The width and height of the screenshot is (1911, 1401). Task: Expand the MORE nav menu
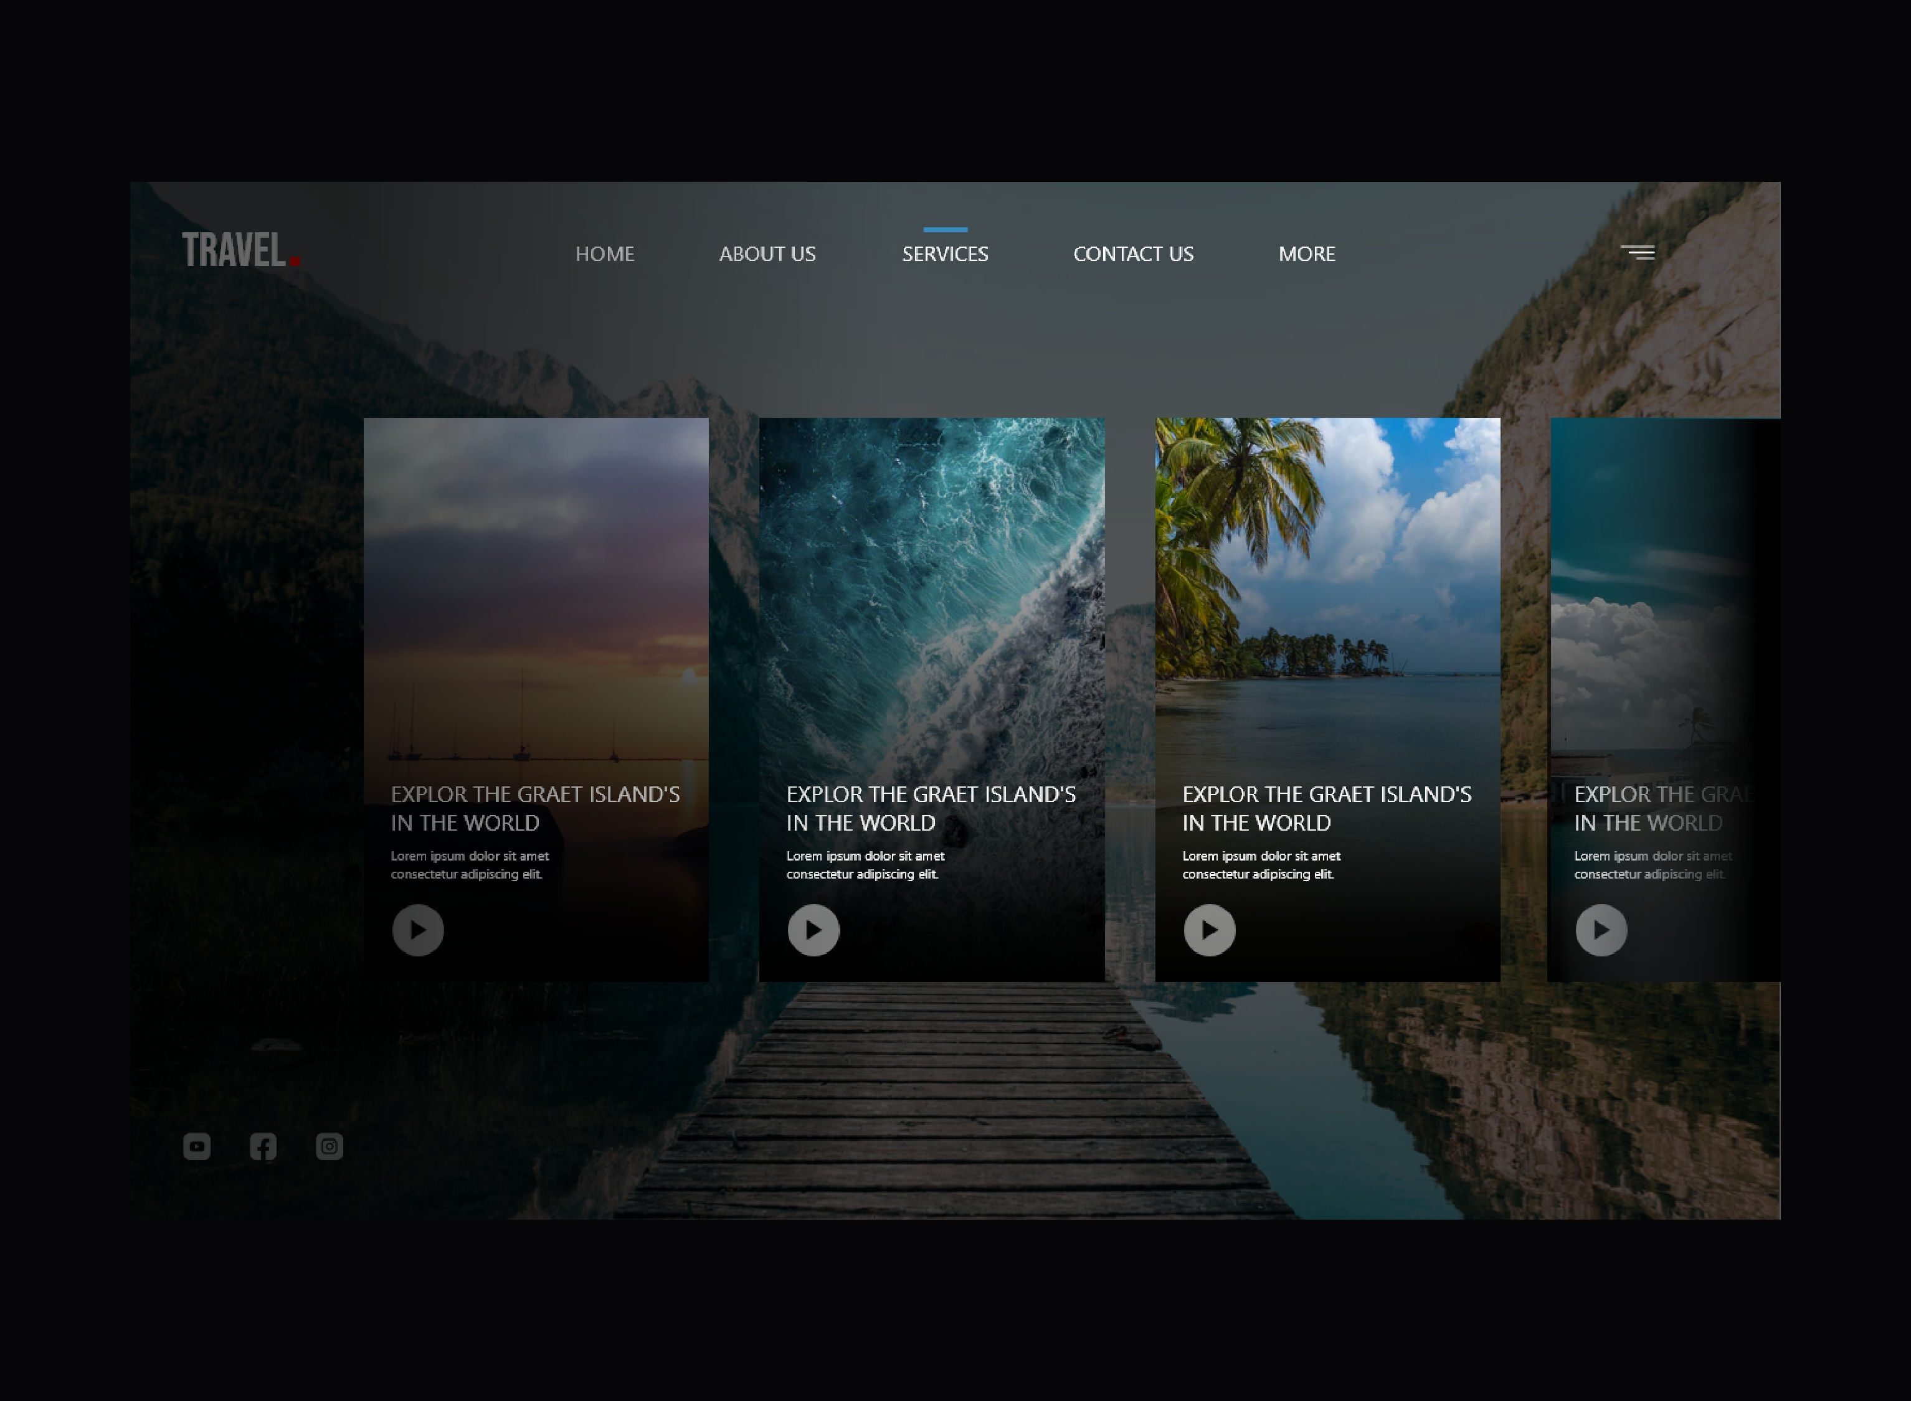point(1306,255)
